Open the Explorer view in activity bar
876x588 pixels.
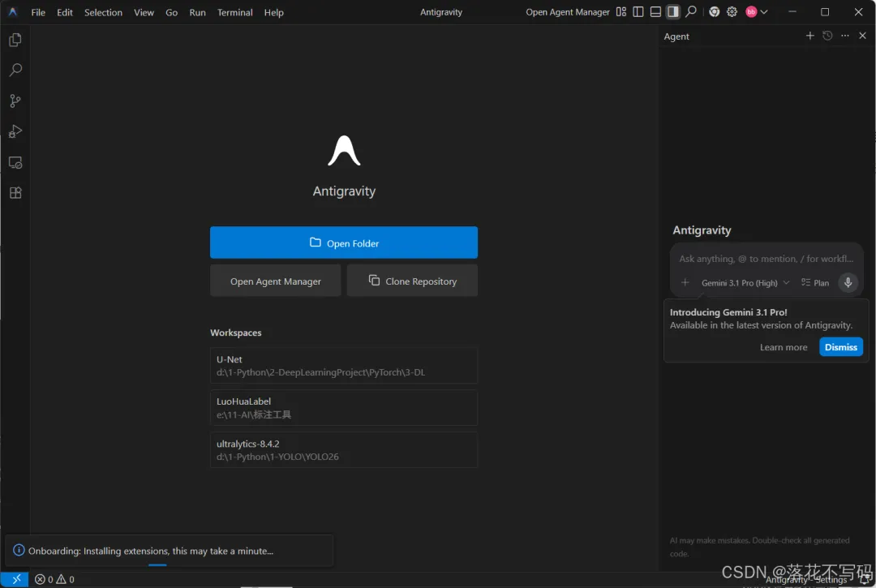pos(15,40)
